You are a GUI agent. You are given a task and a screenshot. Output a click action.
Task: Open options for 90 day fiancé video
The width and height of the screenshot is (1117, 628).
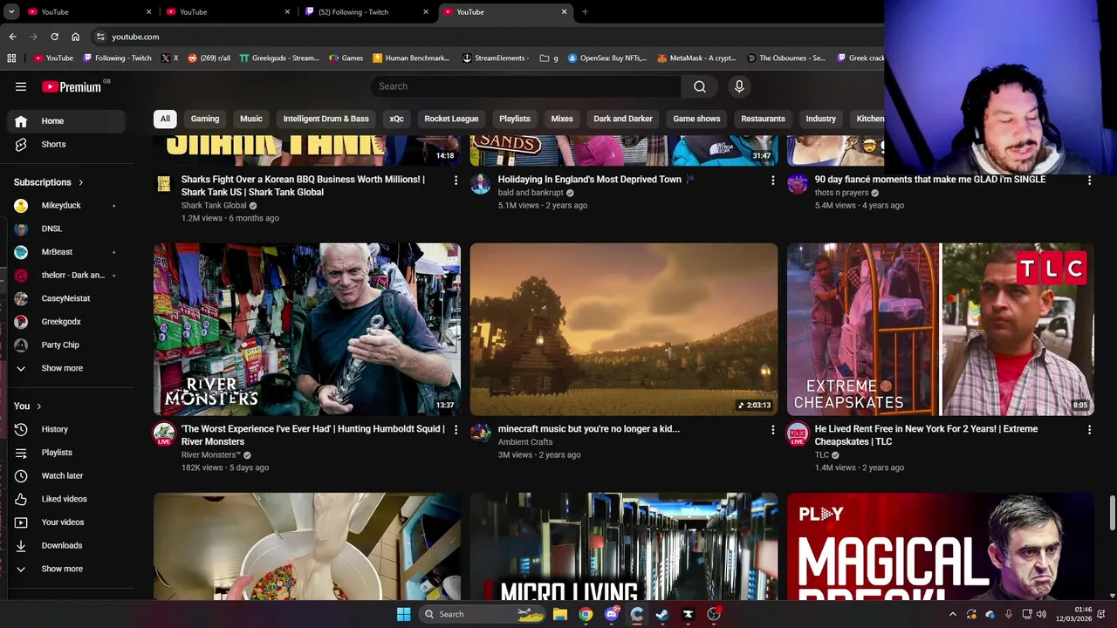(x=1088, y=180)
